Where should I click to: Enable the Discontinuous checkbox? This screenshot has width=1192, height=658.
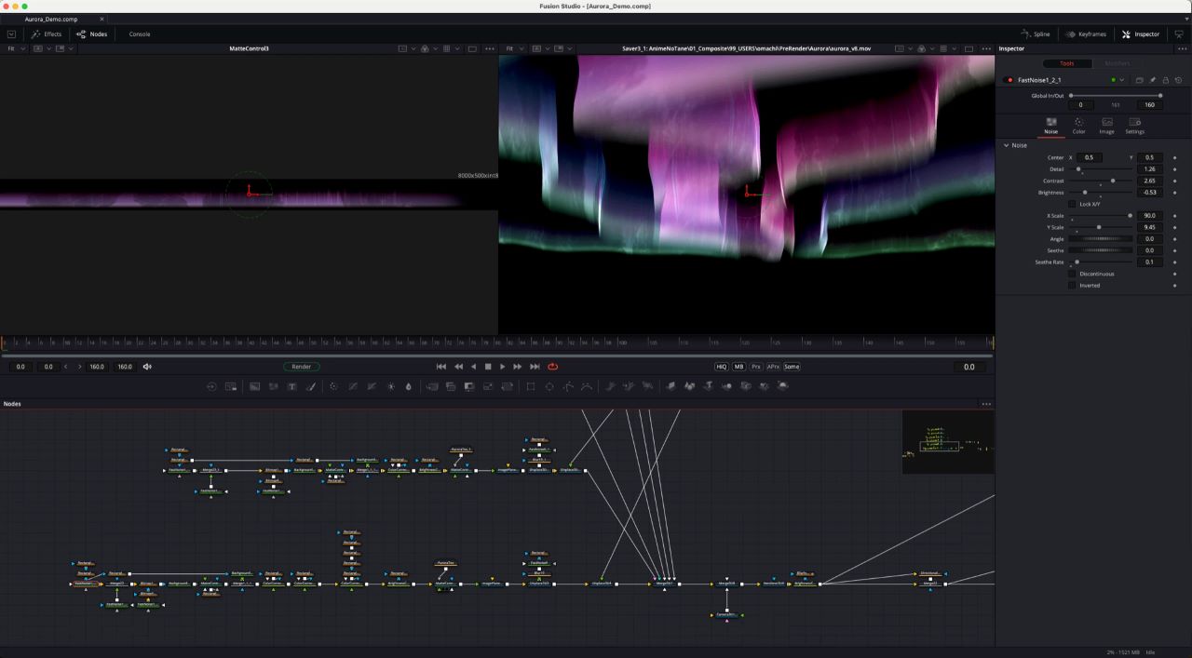tap(1072, 274)
